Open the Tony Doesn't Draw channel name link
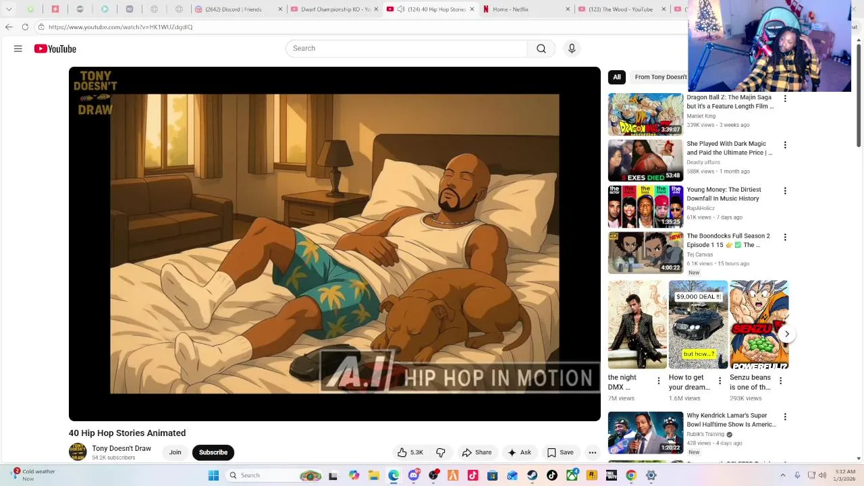 pos(122,448)
